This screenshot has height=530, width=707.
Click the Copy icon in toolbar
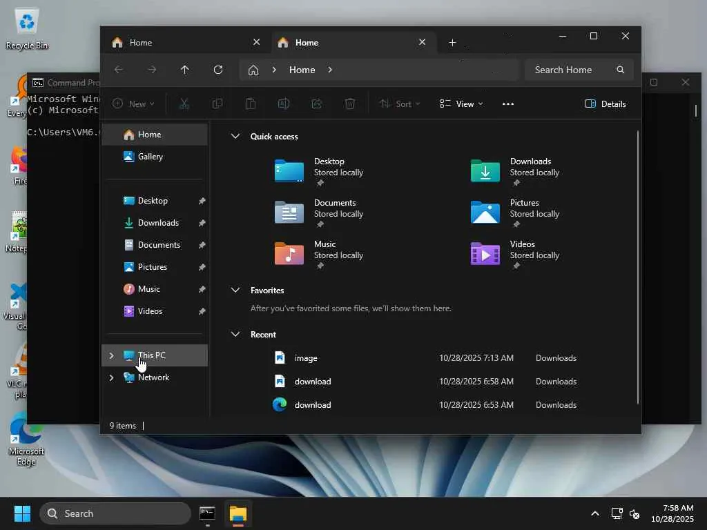(x=217, y=104)
